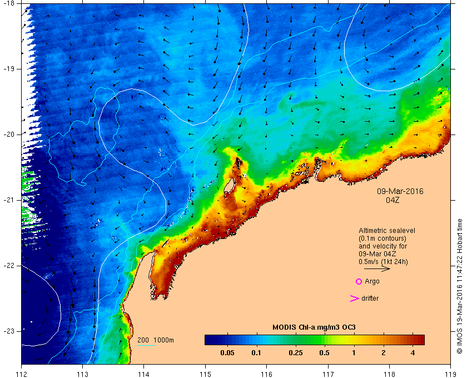467x378 pixels.
Task: Click the '09-Mar 04Z' legend line
Action: 377,254
